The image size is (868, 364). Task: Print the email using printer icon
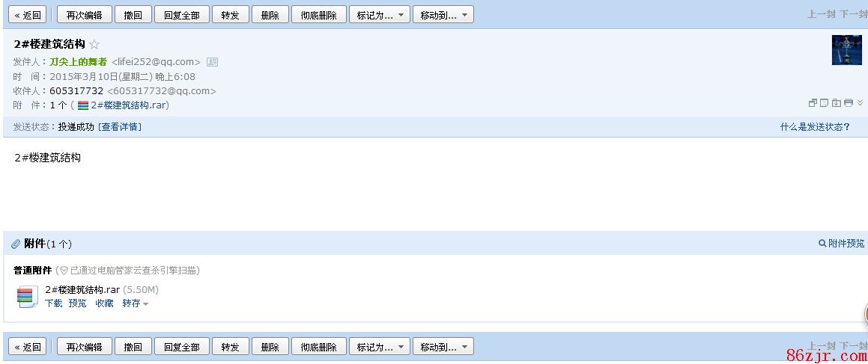click(x=849, y=103)
